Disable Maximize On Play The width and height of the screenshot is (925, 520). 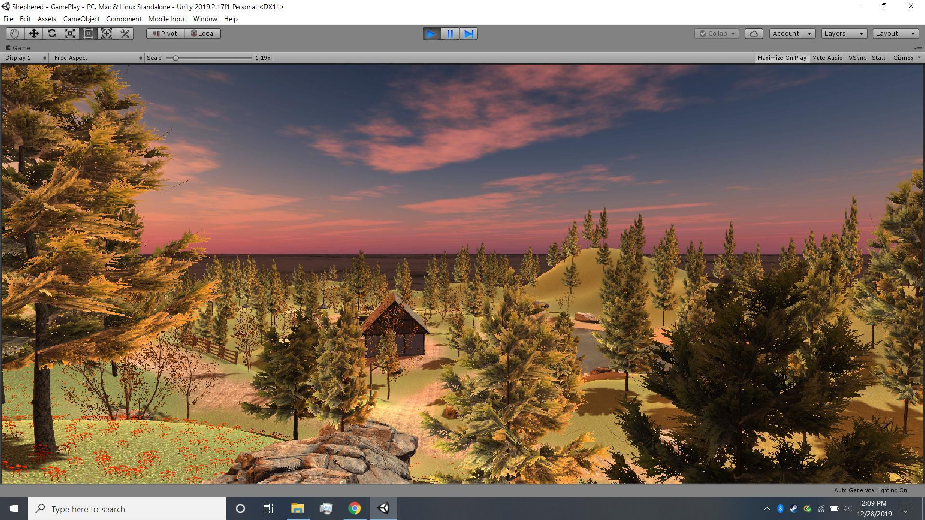[781, 58]
